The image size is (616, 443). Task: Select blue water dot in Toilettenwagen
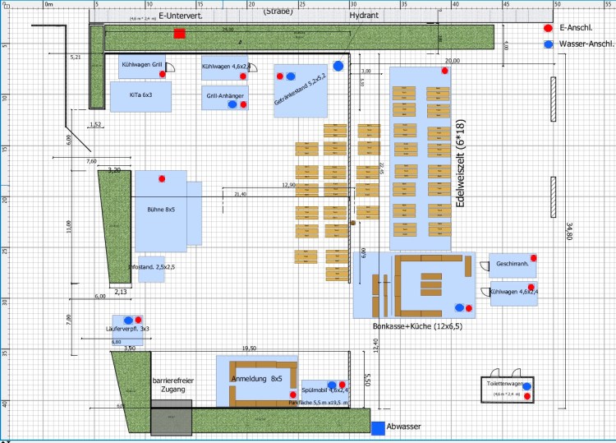pyautogui.click(x=526, y=386)
